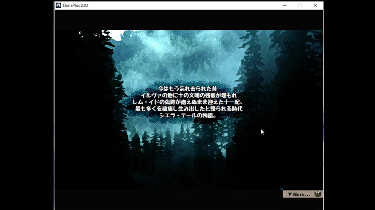The width and height of the screenshot is (375, 210).
Task: Click the ElonaPlus 2.03 title text
Action: (x=75, y=5)
